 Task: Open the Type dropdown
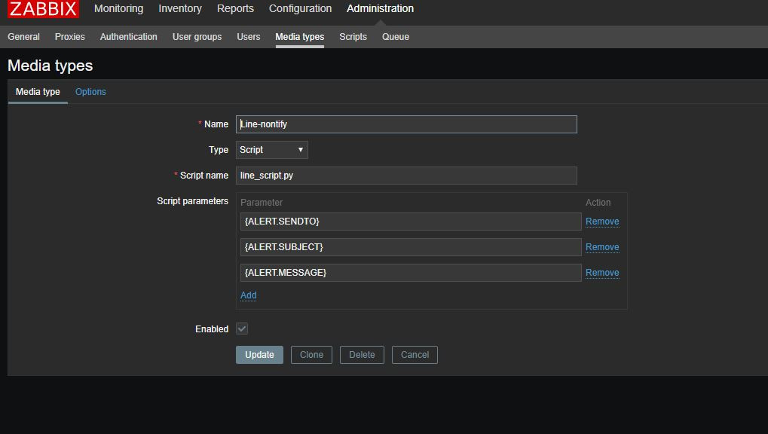point(271,150)
